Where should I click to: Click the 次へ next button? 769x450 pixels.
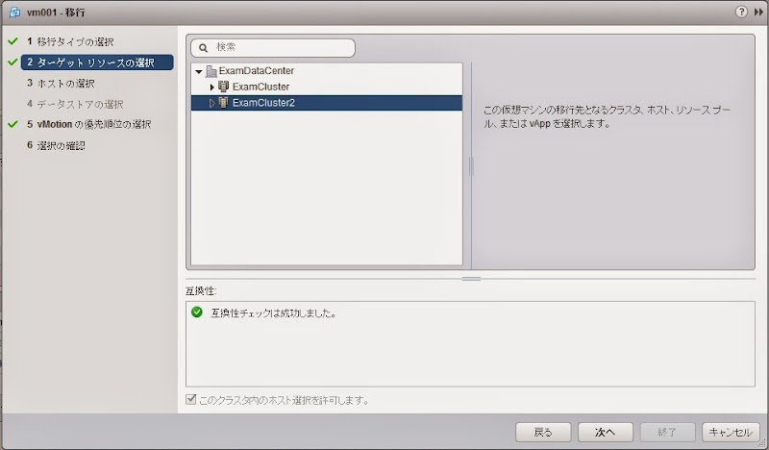tap(606, 433)
